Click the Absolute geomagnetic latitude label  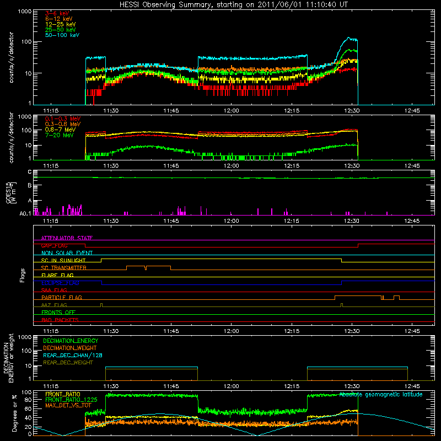381,394
